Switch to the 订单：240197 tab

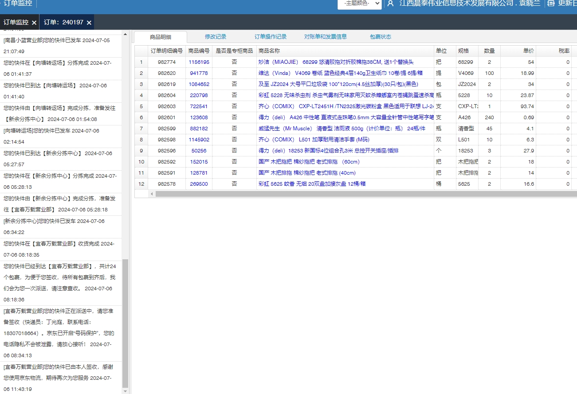click(x=63, y=23)
